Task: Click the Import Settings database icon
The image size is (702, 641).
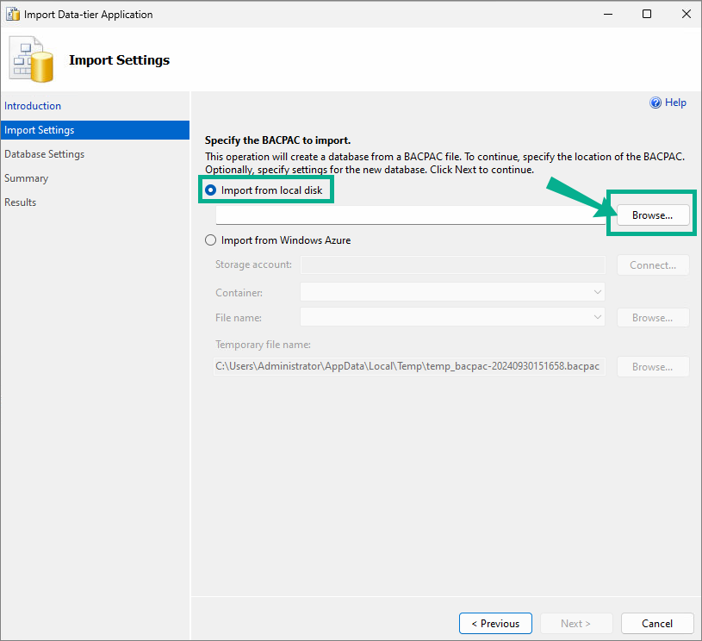Action: click(x=31, y=59)
